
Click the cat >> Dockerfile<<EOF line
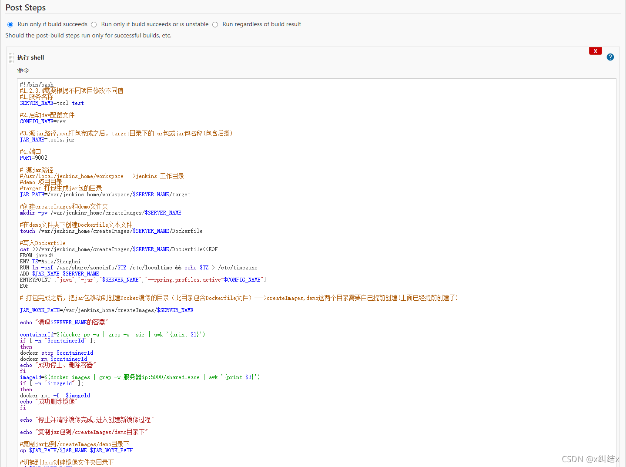119,249
